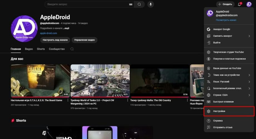Open options for Mafia teaser video
Image resolution: width=256 pixels, height=139 pixels.
point(187,100)
